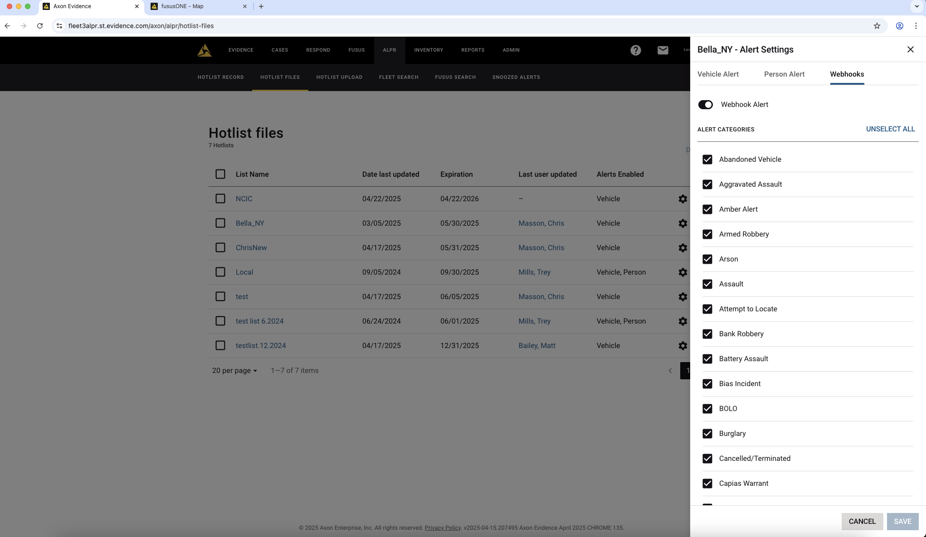
Task: Click the Axon triangle logo
Action: click(205, 50)
